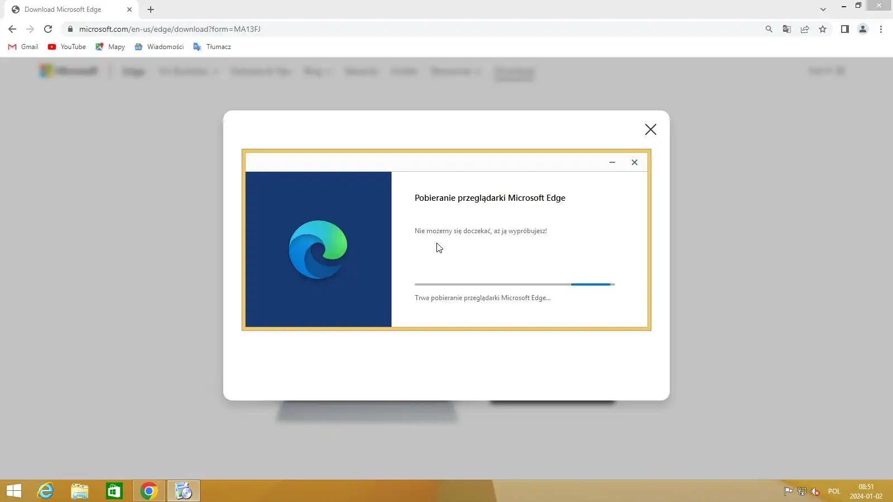Viewport: 893px width, 502px height.
Task: Minimize the Edge installer window
Action: pyautogui.click(x=612, y=162)
